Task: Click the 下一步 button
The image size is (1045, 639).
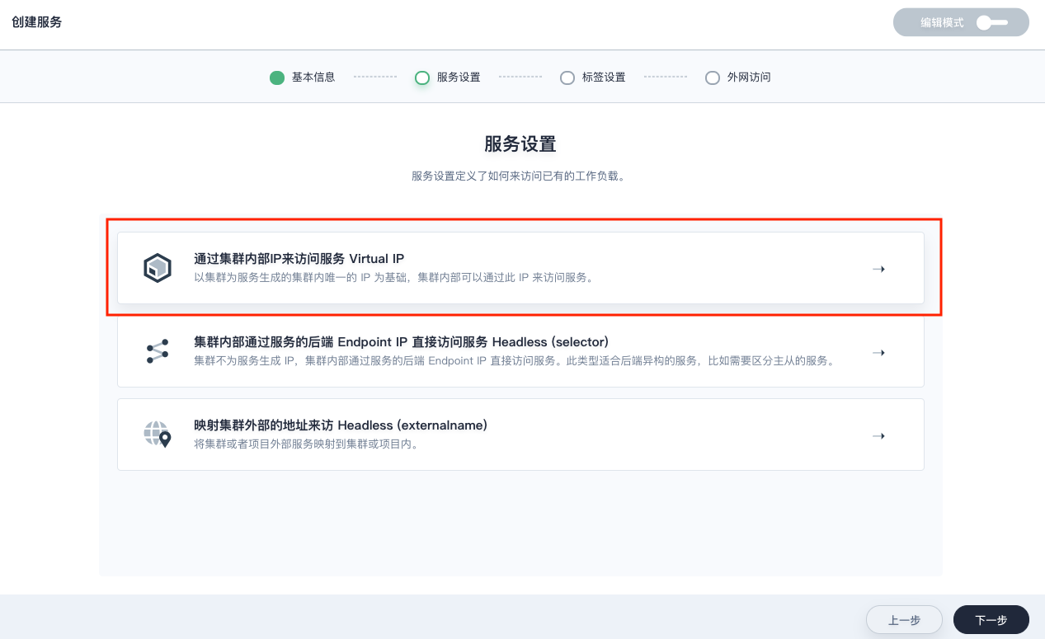Action: point(991,620)
